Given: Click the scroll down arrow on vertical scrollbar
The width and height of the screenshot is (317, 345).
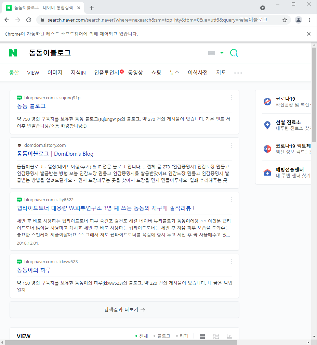Looking at the screenshot, I should point(314,336).
